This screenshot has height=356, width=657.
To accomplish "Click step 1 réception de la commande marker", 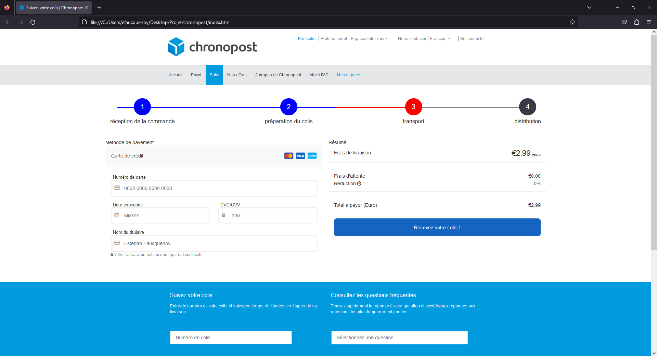I will [142, 107].
